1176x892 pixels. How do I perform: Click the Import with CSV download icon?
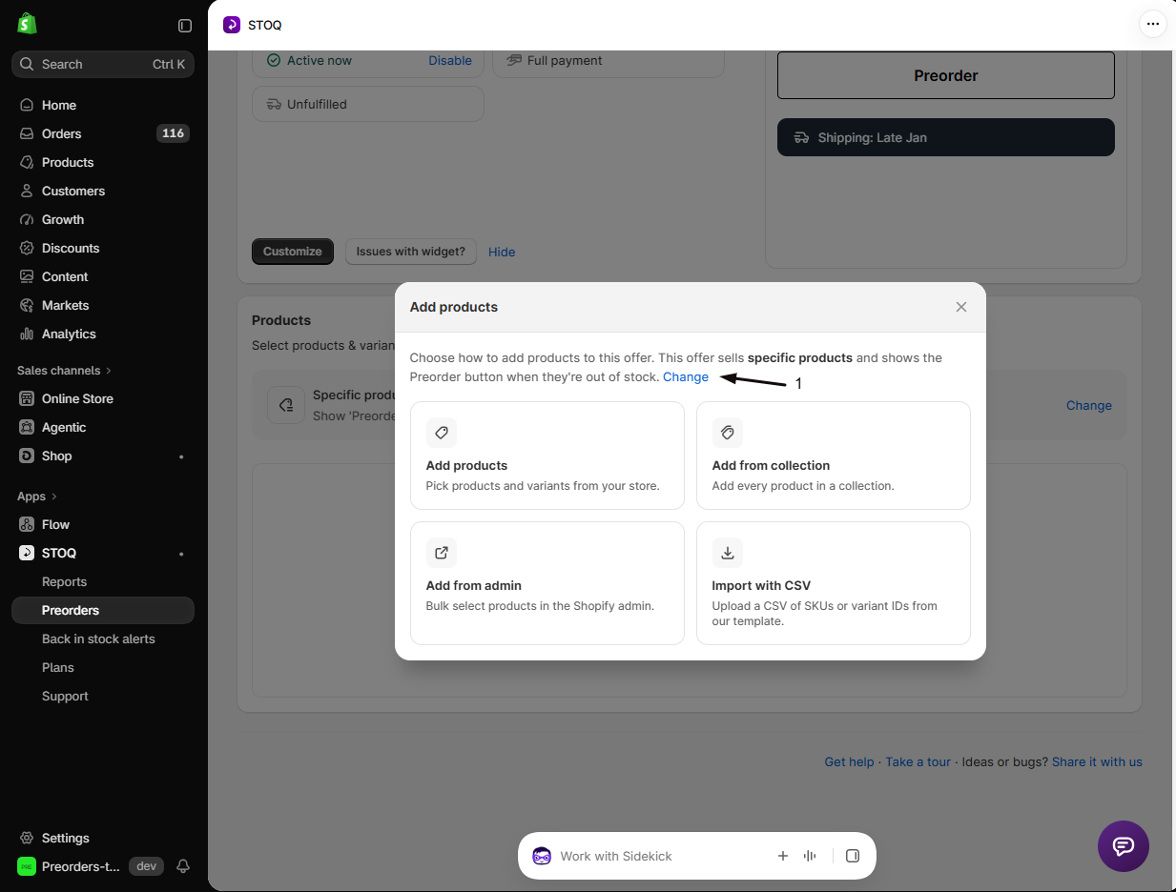(727, 553)
